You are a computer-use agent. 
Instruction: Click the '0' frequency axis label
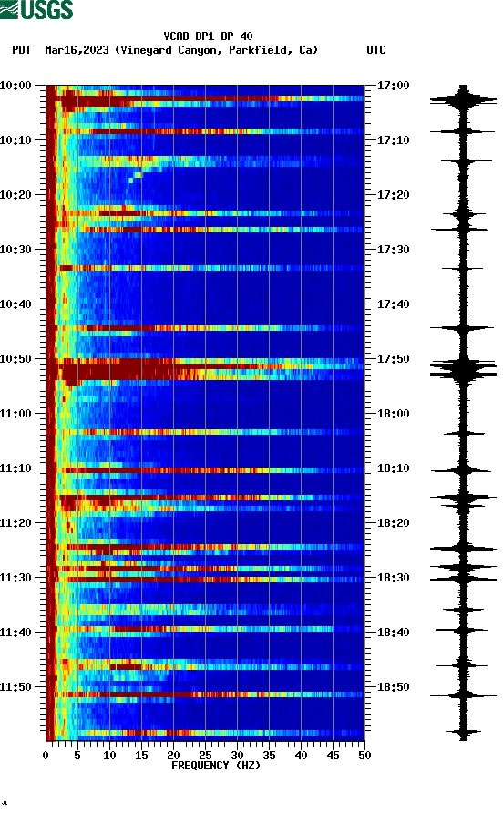(x=46, y=755)
